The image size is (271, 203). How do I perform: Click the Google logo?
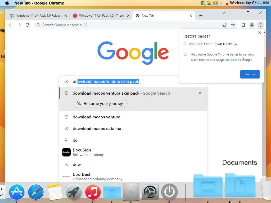pos(133,53)
